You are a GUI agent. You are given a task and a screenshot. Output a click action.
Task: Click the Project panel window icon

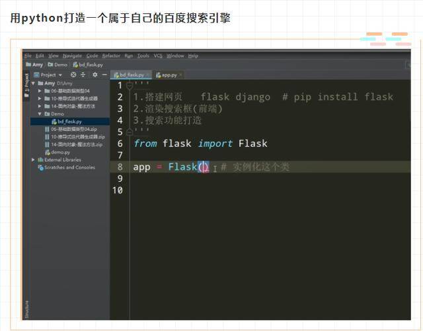coord(36,75)
